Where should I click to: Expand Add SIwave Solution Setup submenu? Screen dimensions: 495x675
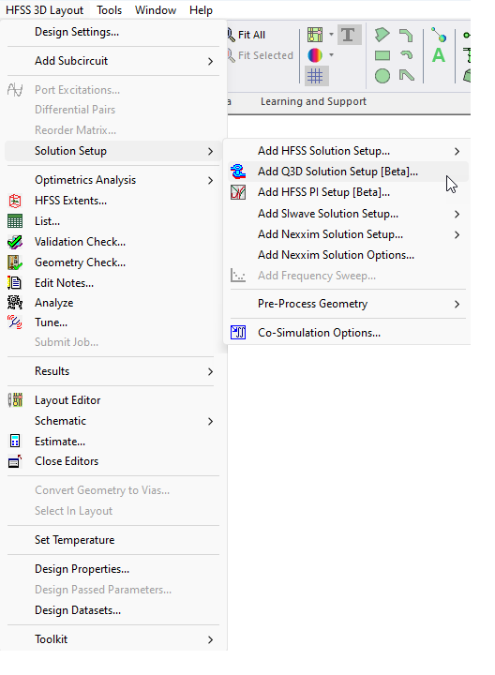(x=348, y=214)
